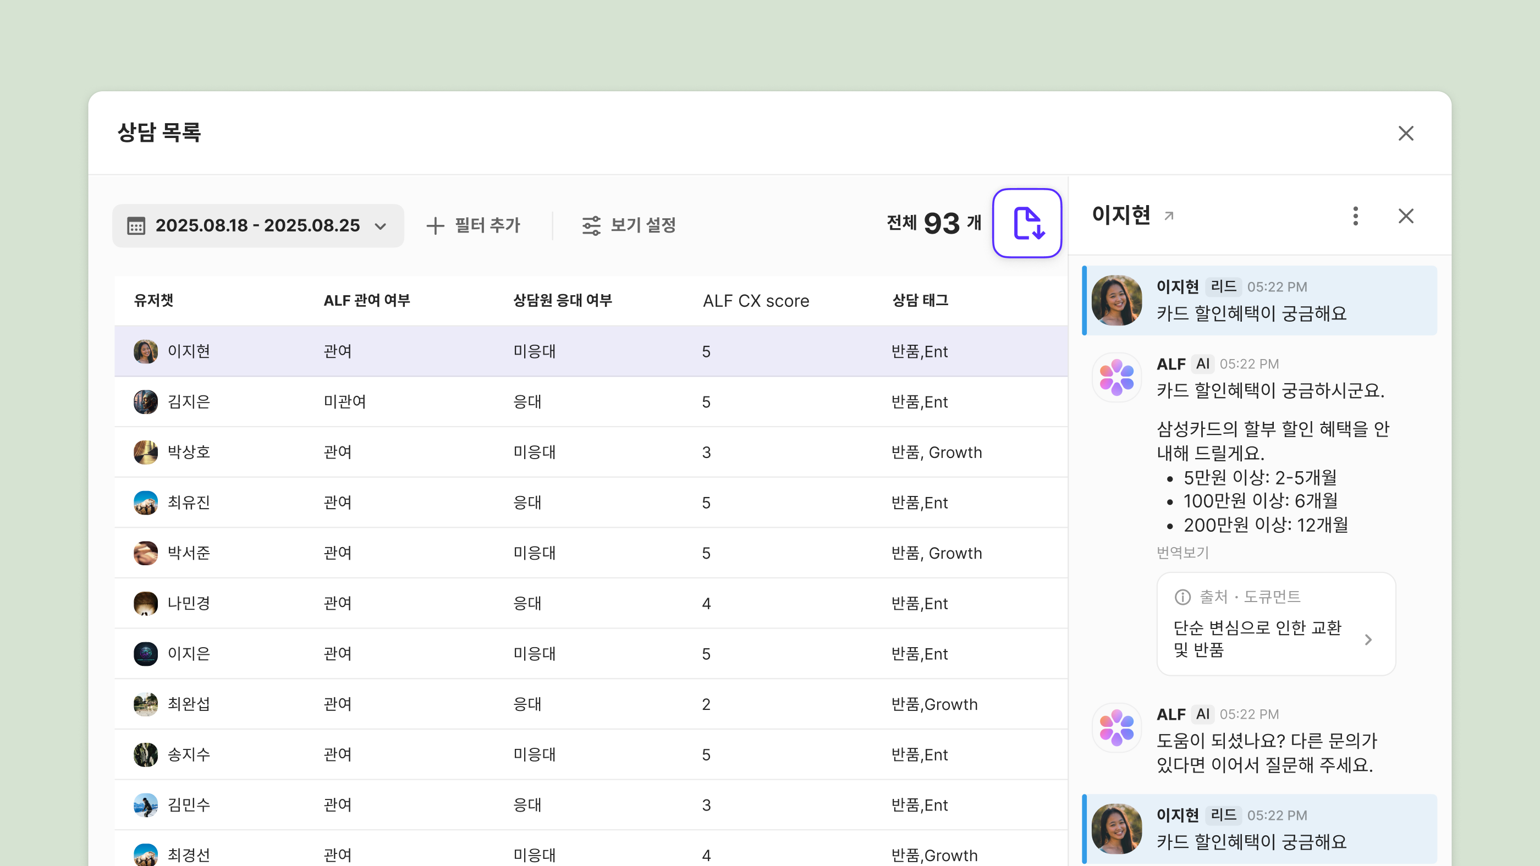The image size is (1540, 866).
Task: Click the 반품, Growth tag in 박상호's row
Action: point(936,453)
